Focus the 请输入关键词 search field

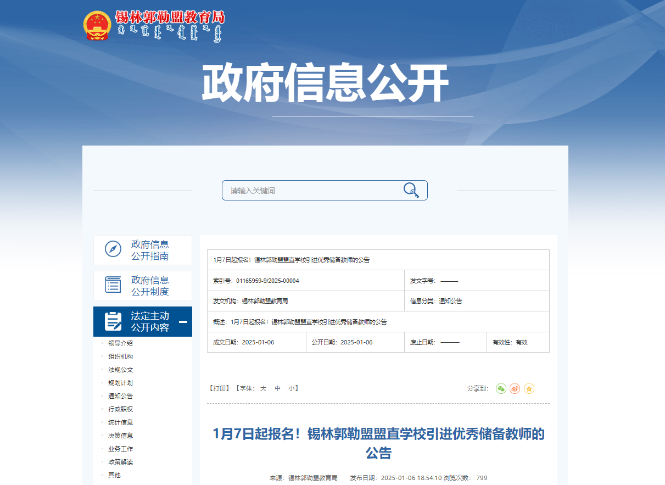pyautogui.click(x=325, y=191)
